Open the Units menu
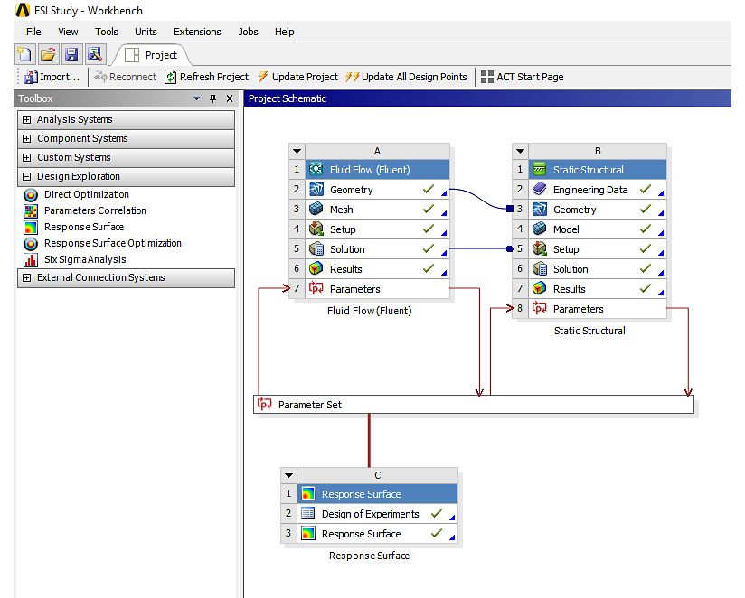This screenshot has width=745, height=598. (x=146, y=32)
